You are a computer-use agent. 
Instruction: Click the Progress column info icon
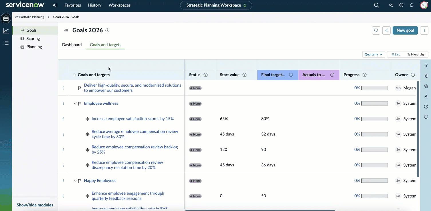(x=365, y=75)
